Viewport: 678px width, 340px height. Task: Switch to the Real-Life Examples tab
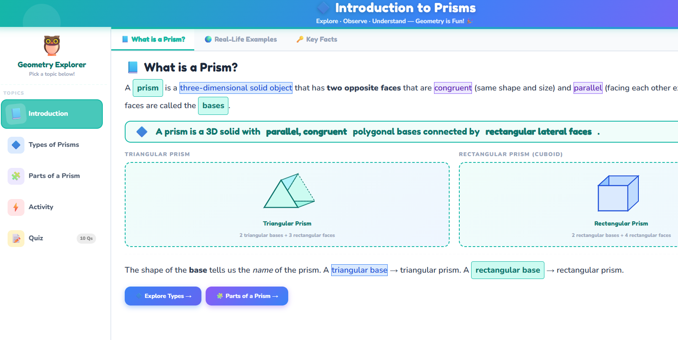coord(241,39)
